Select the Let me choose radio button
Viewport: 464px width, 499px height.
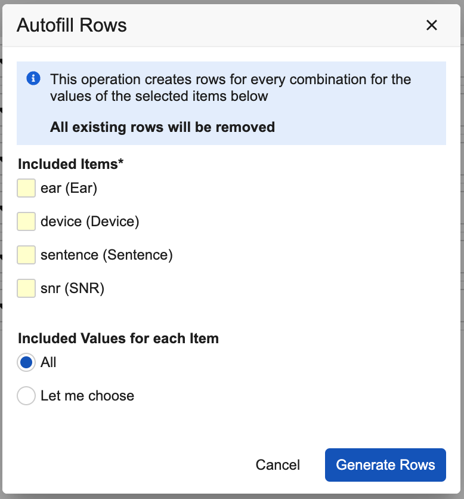point(26,396)
